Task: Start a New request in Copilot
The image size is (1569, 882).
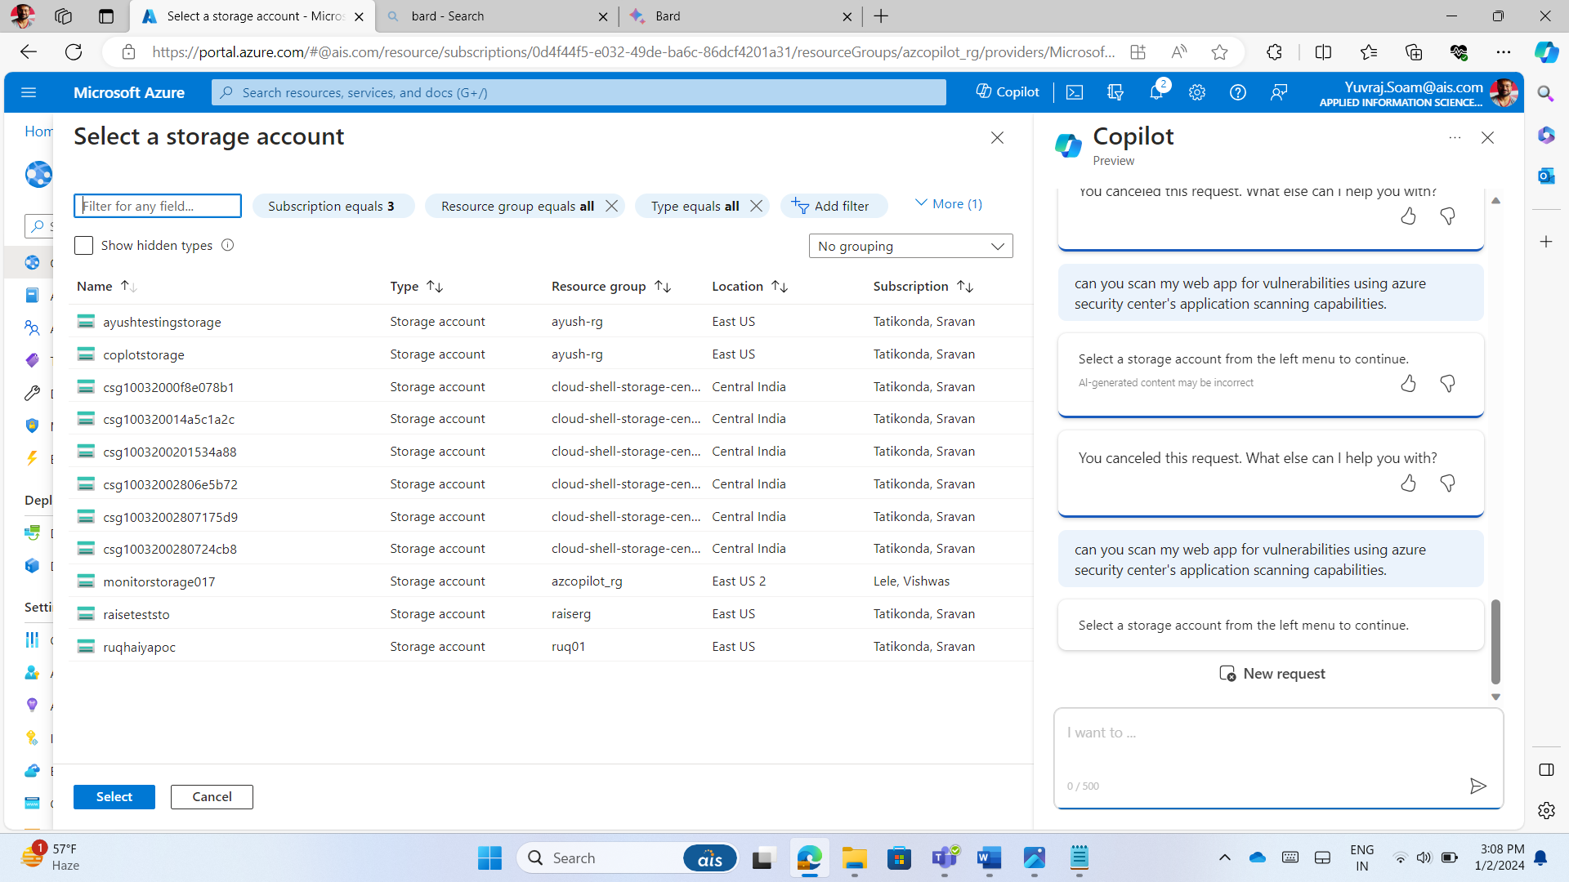Action: [x=1272, y=674]
